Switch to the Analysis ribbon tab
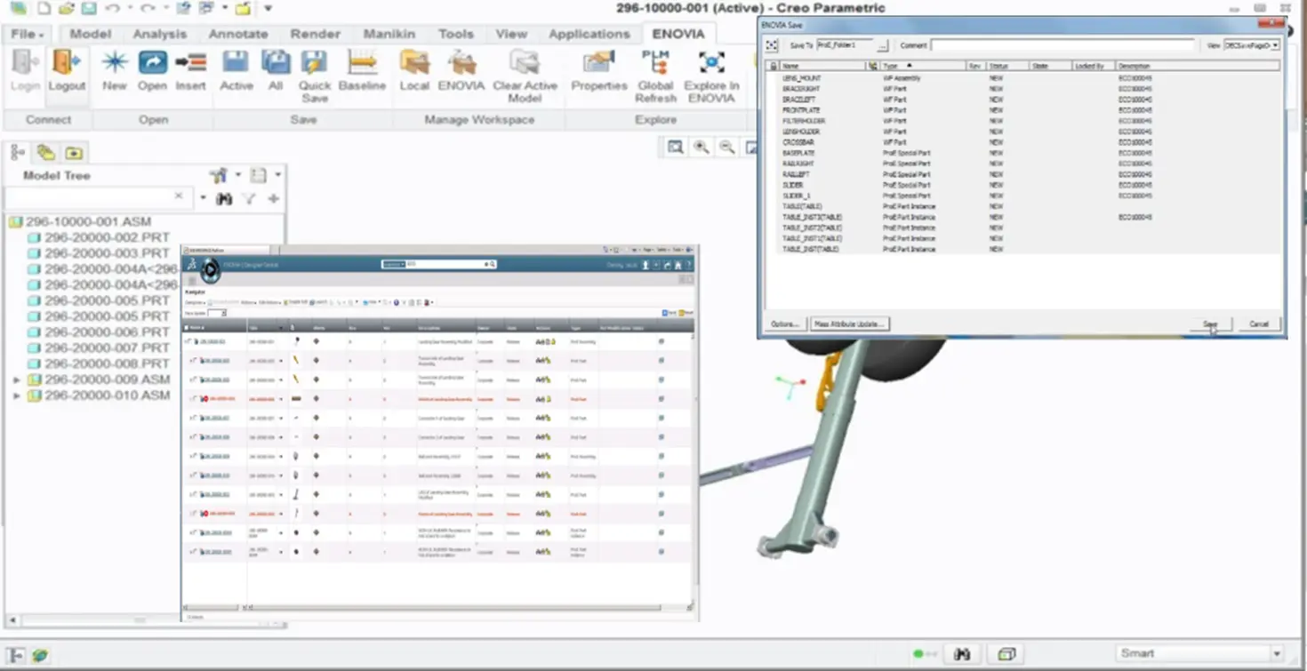 pos(160,34)
